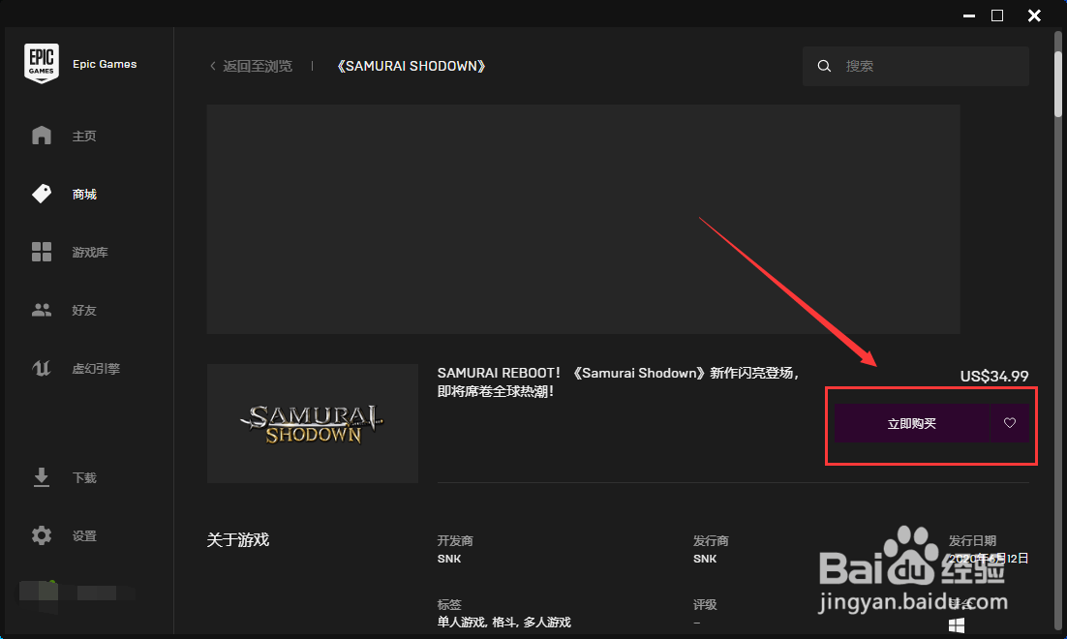1067x639 pixels.
Task: Click the 单人游戏, 格斗, 多人游戏 tags text
Action: [x=504, y=622]
